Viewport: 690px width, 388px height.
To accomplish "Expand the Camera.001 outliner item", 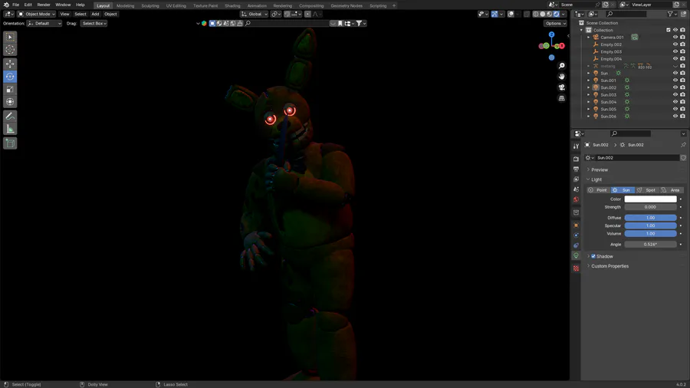I will (588, 38).
